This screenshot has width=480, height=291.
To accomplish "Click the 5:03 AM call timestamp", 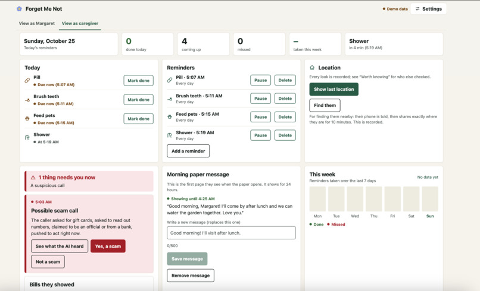I will pyautogui.click(x=41, y=202).
